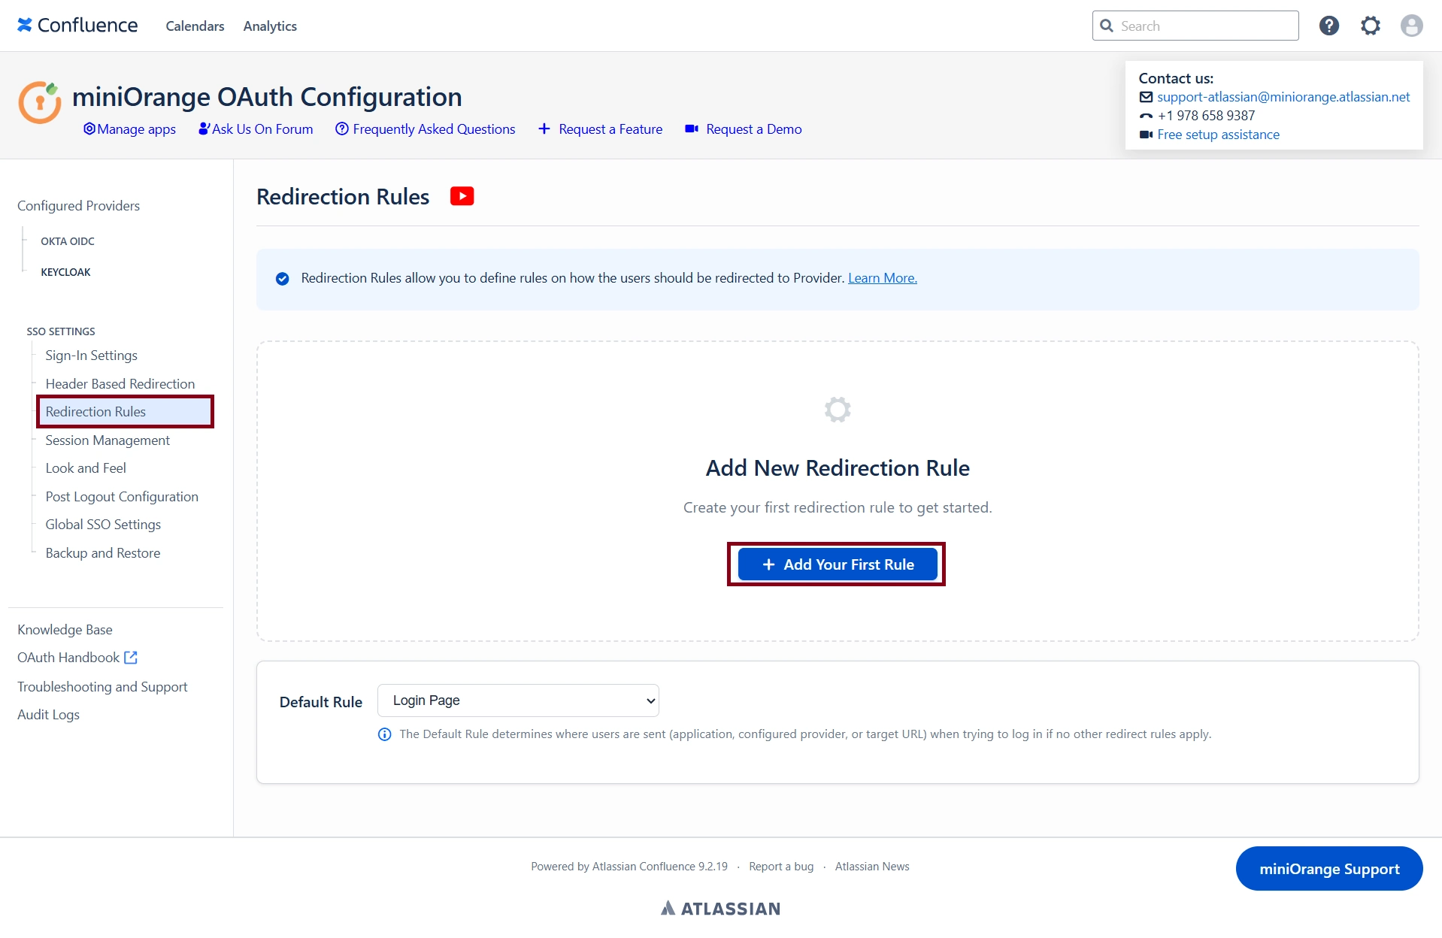
Task: Open the user profile avatar
Action: (x=1411, y=26)
